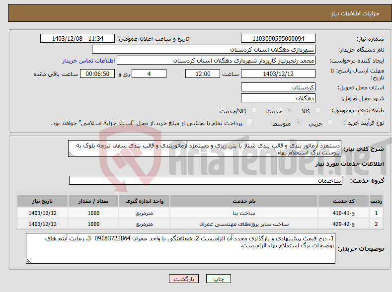This screenshot has height=292, width=392.
Task: Click date 1403/12/12 in ساخت بنا row
Action: click(43, 213)
